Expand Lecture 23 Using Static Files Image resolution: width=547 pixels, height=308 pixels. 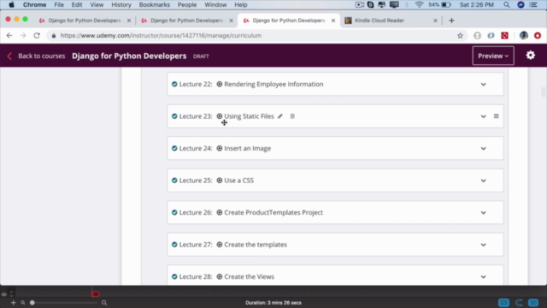click(483, 116)
